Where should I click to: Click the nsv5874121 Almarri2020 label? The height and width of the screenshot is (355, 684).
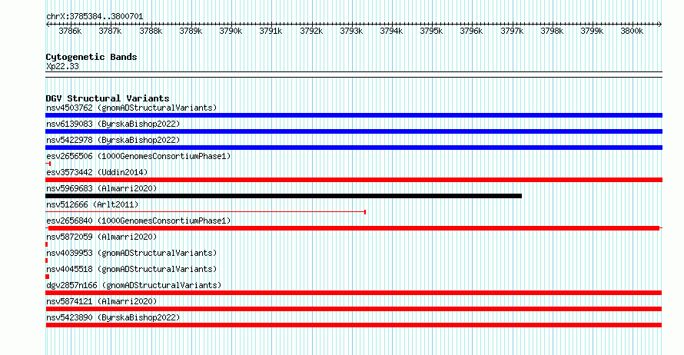101,301
